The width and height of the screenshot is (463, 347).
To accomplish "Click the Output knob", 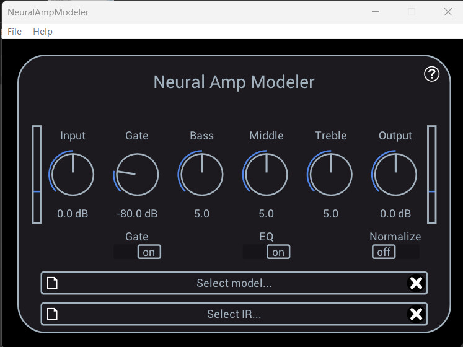I will [395, 174].
